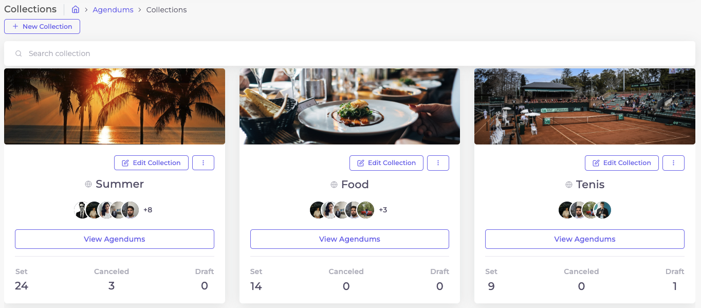Edit the Tenis collection
The width and height of the screenshot is (701, 308).
621,162
